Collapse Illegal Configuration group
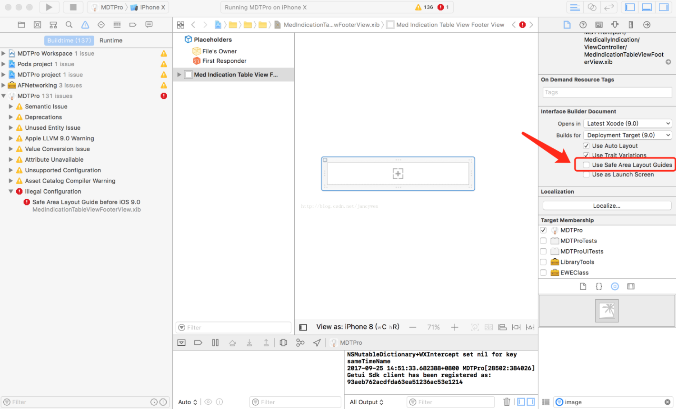This screenshot has height=409, width=677. pos(11,192)
